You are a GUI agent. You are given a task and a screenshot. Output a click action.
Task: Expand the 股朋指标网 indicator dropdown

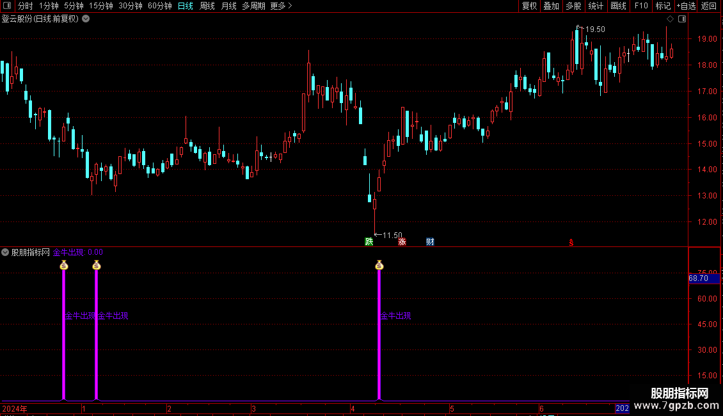click(x=5, y=252)
